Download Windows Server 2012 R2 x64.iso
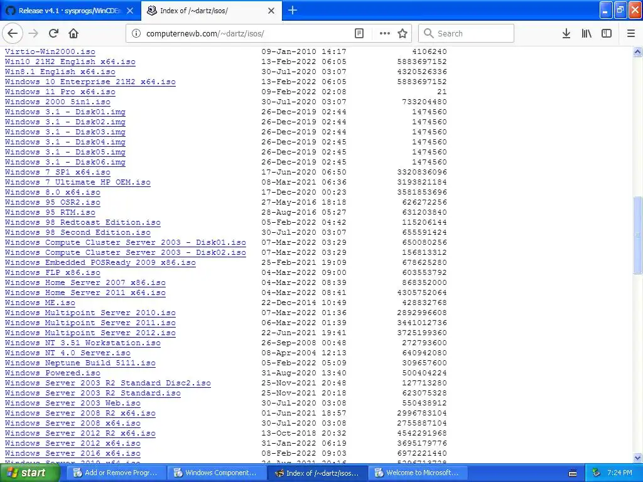This screenshot has width=643, height=482. click(80, 433)
